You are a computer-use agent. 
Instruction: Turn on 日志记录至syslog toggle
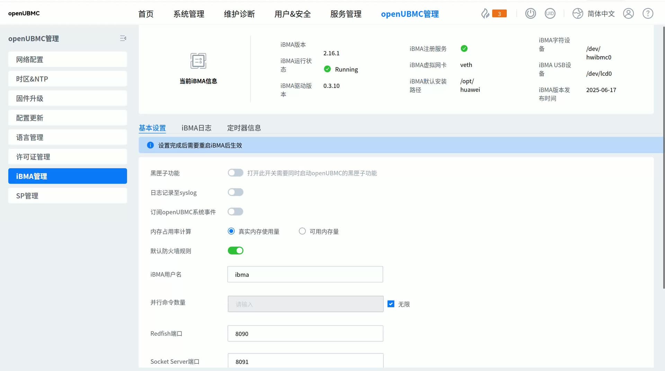click(236, 192)
